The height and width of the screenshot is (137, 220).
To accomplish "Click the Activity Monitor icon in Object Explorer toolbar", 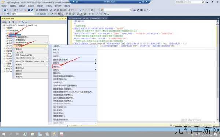I will (x=26, y=22).
